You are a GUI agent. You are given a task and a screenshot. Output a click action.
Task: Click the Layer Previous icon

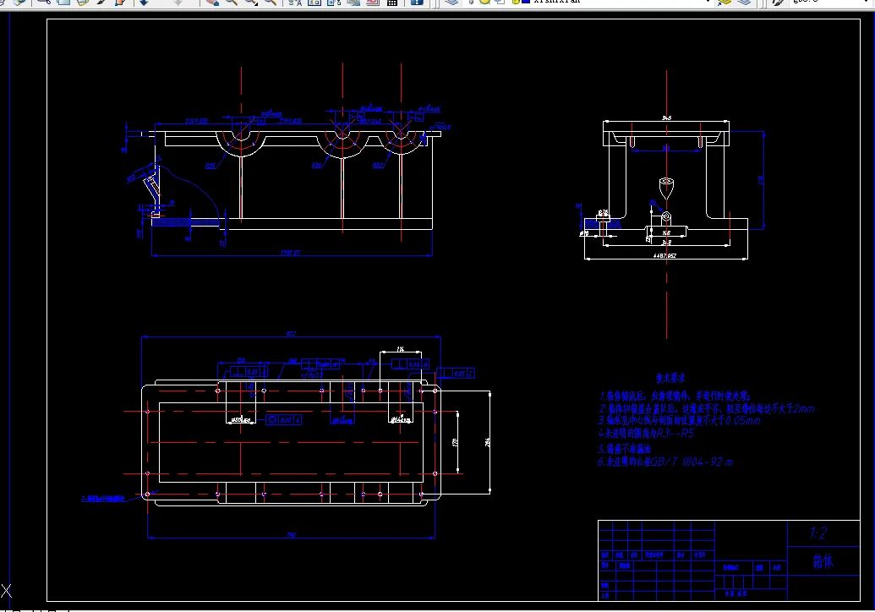[744, 2]
